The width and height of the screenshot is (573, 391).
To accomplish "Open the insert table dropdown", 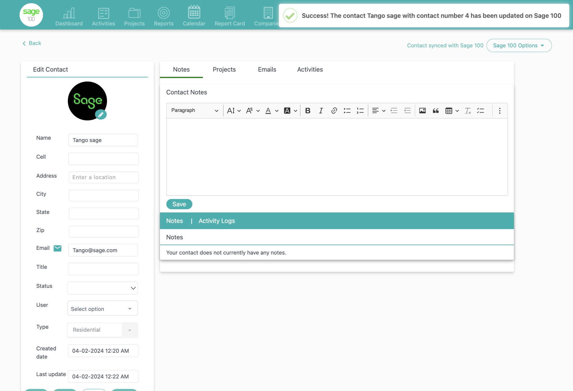I will click(x=452, y=110).
